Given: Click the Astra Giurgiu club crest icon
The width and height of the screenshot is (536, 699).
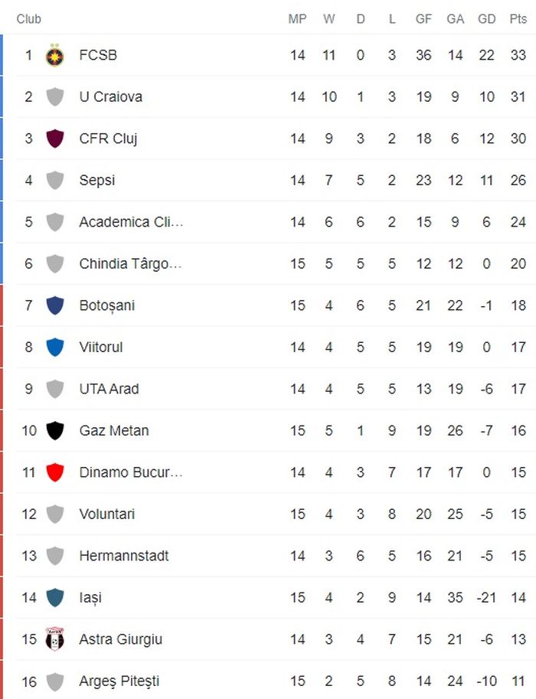Looking at the screenshot, I should click(54, 639).
